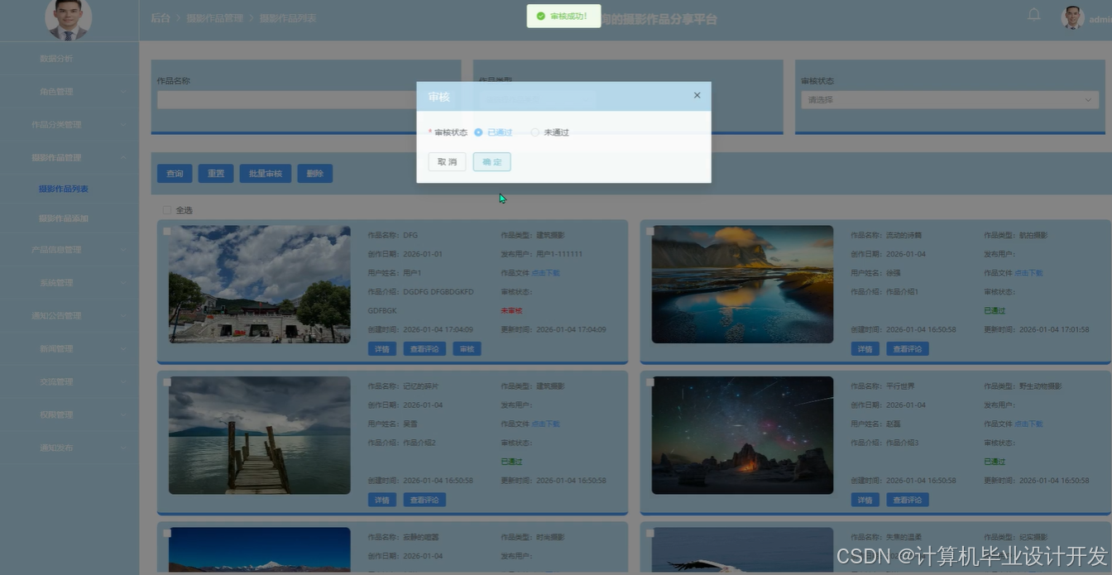
Task: Open 详情 for the 平行世界 work
Action: pyautogui.click(x=865, y=500)
